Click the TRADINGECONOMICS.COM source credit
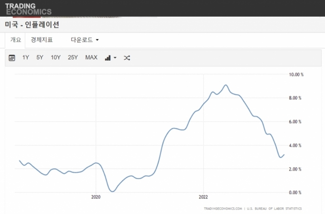325x214 pixels. click(223, 209)
